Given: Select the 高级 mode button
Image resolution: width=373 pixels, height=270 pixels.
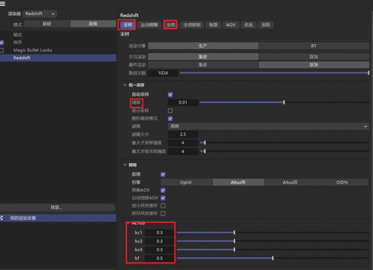Looking at the screenshot, I should click(93, 24).
